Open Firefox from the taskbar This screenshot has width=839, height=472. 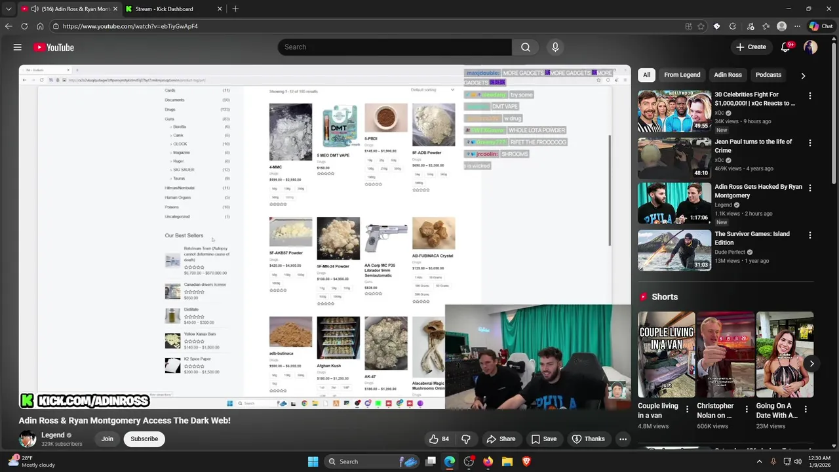click(x=488, y=462)
